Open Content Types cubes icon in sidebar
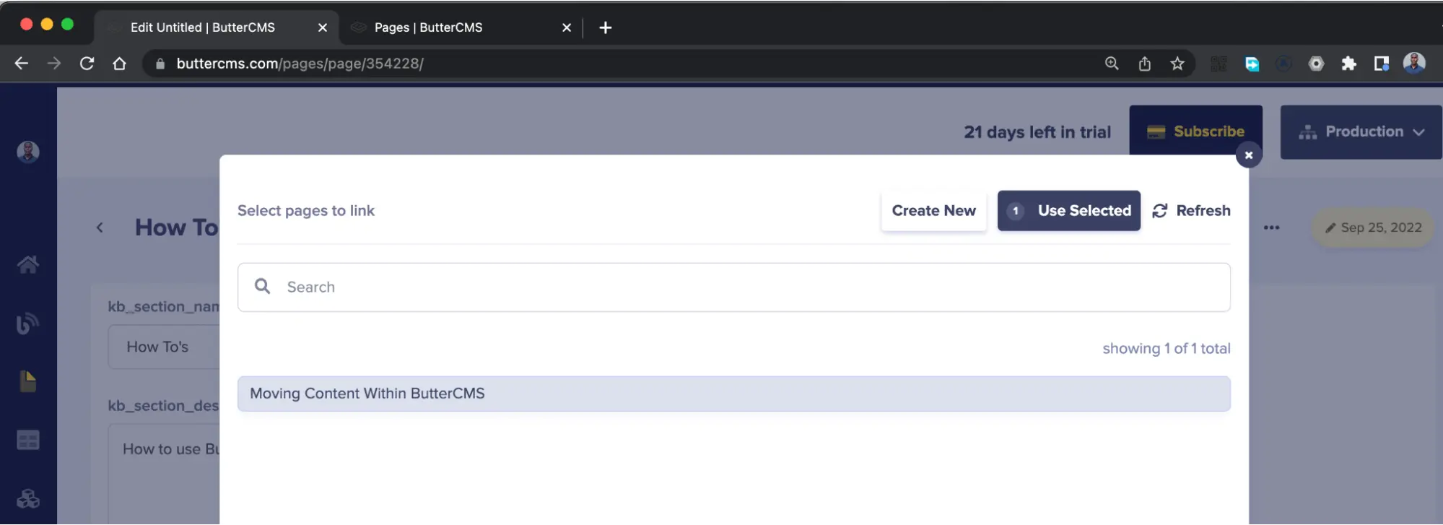 coord(28,498)
